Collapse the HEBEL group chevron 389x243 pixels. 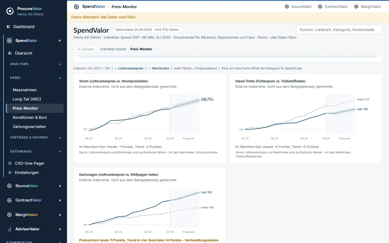60,78
